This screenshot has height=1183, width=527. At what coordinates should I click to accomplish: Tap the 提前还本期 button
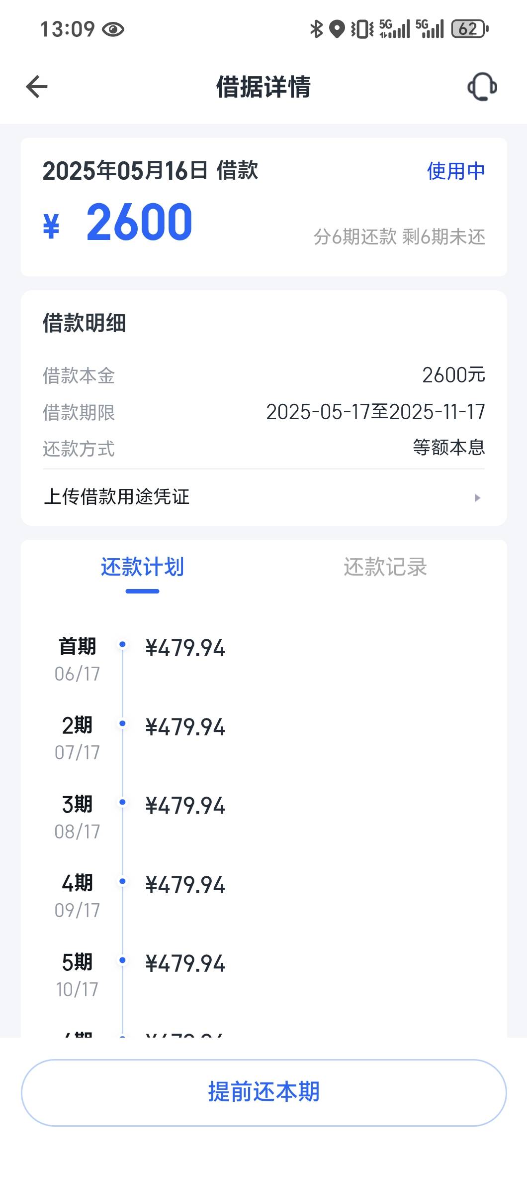point(263,1092)
